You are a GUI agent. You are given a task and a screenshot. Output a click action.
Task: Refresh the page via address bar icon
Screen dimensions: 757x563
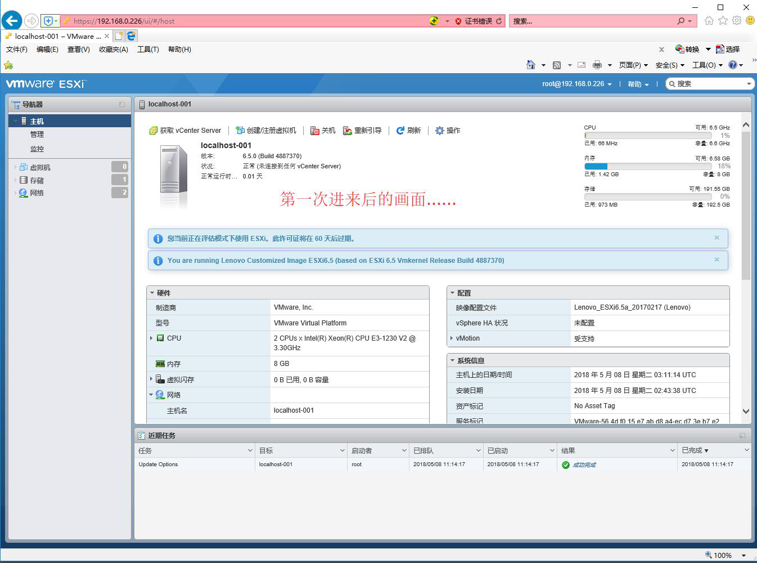click(499, 21)
